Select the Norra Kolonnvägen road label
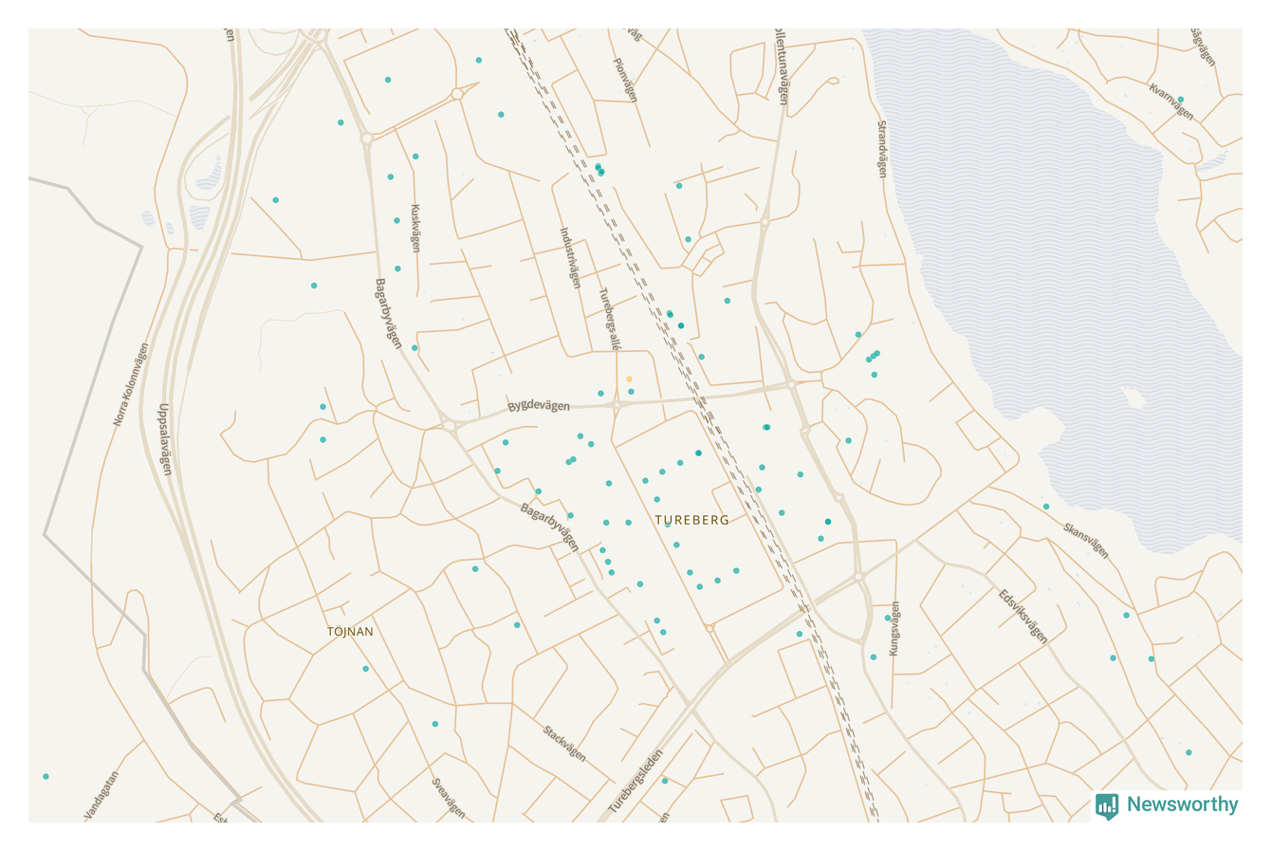Viewport: 1271px width, 851px height. (132, 384)
